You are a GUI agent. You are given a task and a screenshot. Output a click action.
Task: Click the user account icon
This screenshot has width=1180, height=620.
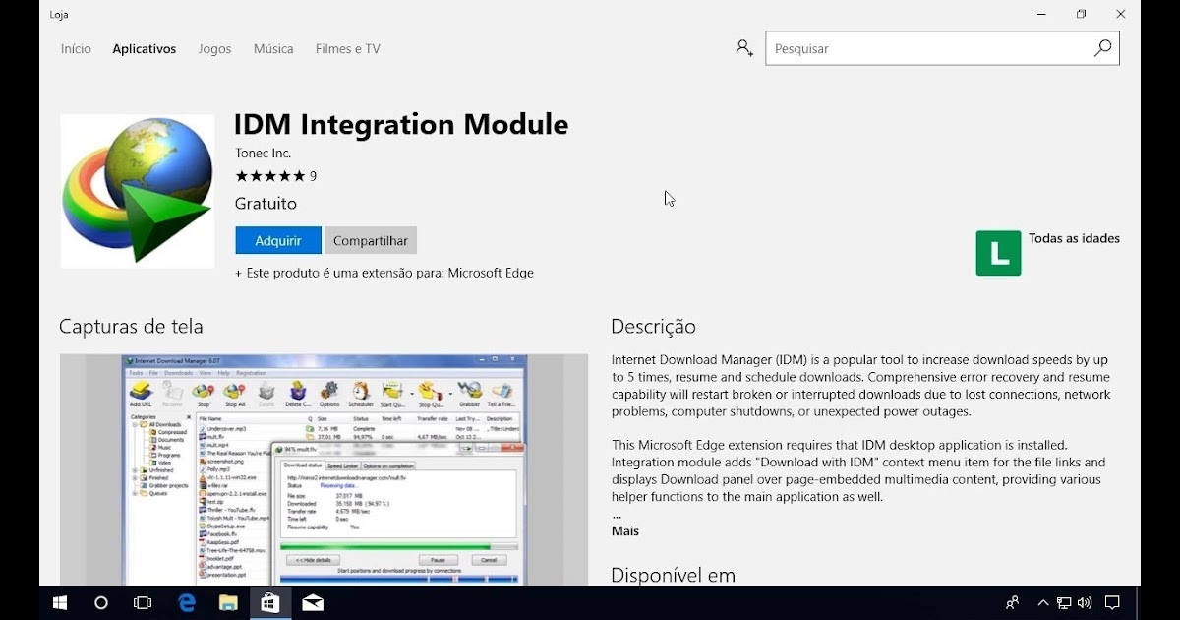744,48
